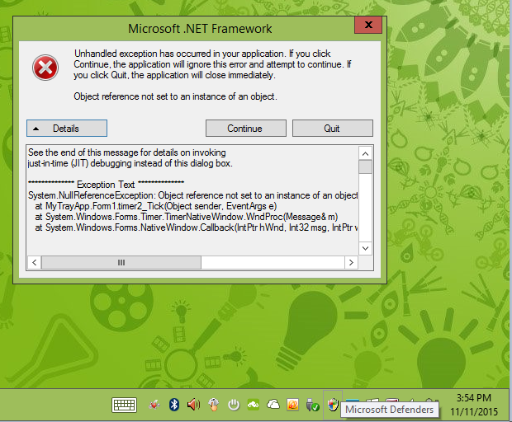This screenshot has height=422, width=512.
Task: Click the 'NativeWindow.Callback' stack trace line
Action: (197, 227)
